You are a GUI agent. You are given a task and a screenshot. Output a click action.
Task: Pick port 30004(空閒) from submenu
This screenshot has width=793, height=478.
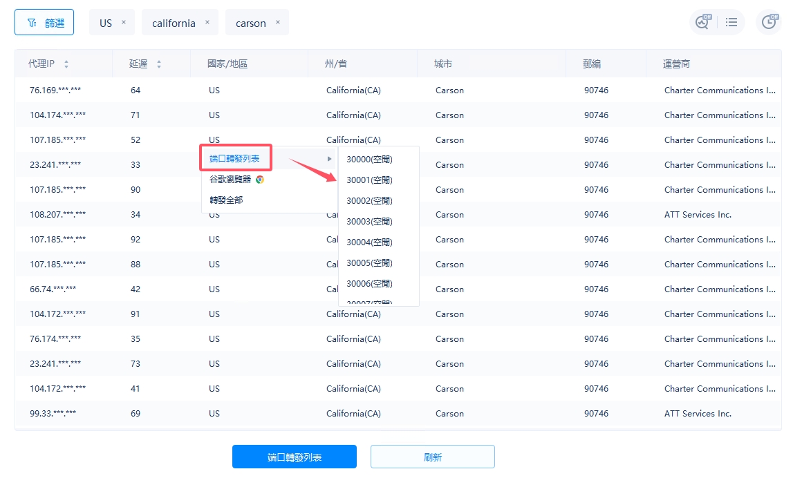(x=369, y=242)
